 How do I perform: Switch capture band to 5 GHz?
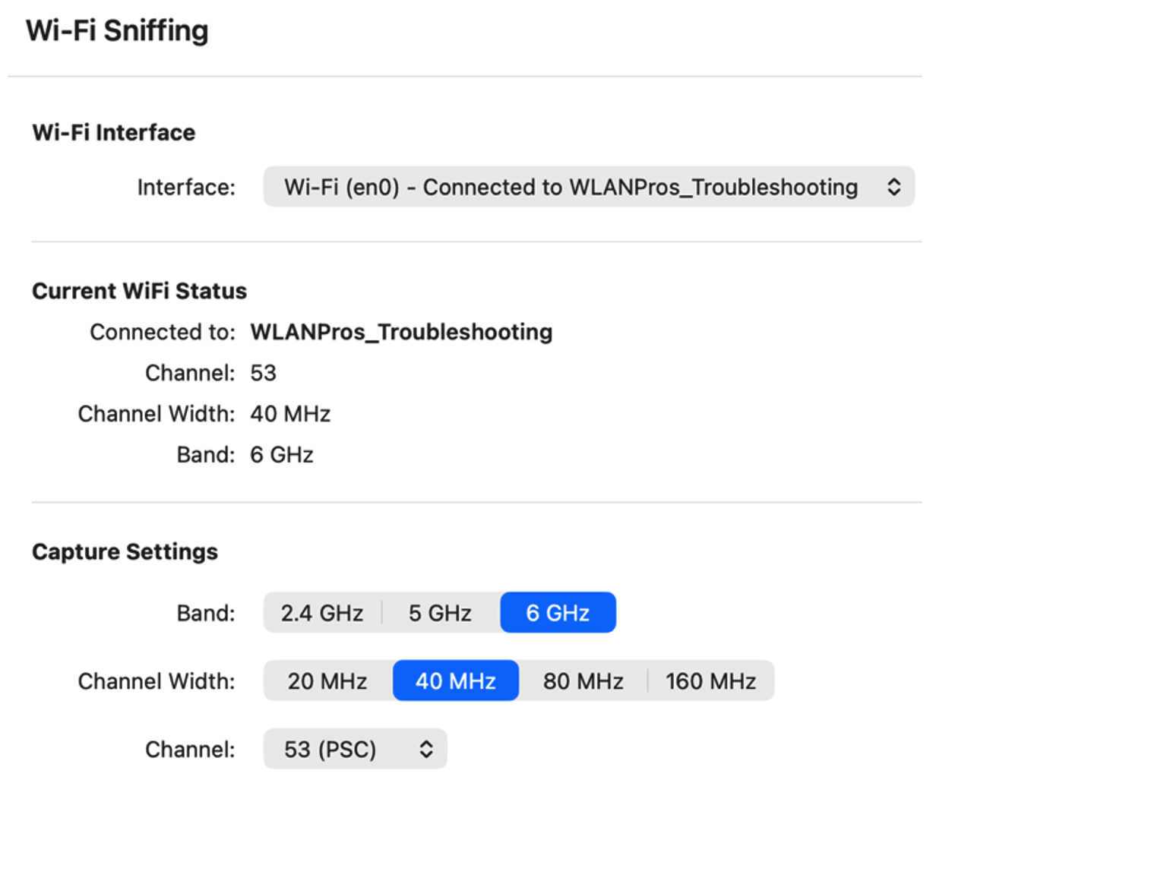pos(440,613)
